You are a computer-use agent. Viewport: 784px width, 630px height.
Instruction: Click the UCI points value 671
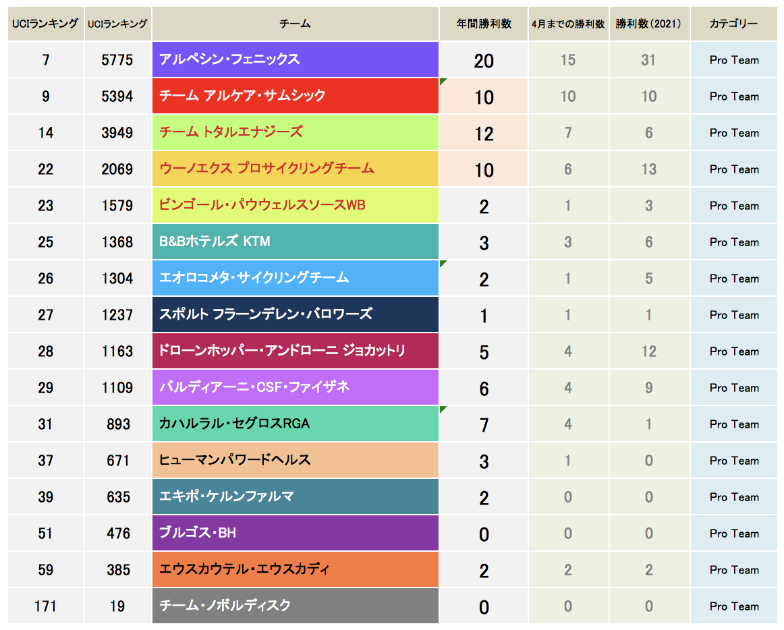click(117, 461)
